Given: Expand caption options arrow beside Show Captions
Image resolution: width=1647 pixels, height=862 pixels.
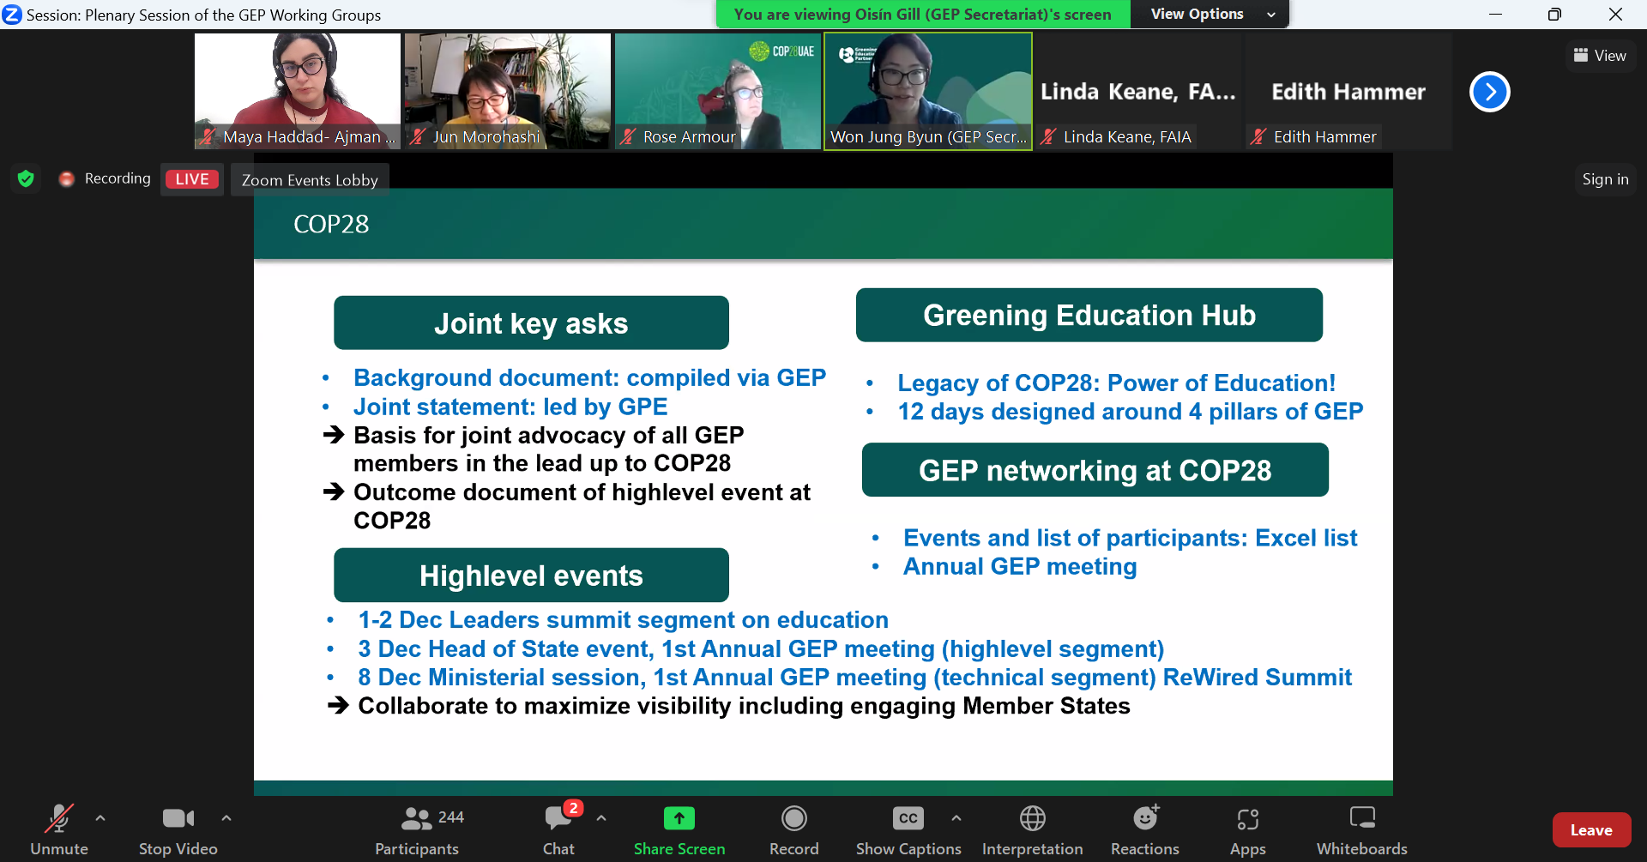Looking at the screenshot, I should pos(956,818).
